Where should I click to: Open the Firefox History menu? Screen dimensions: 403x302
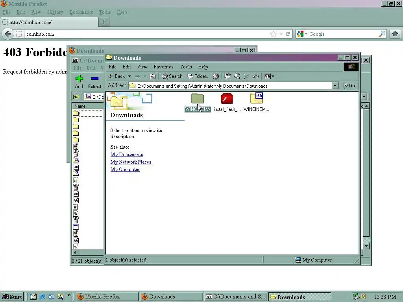tap(55, 12)
